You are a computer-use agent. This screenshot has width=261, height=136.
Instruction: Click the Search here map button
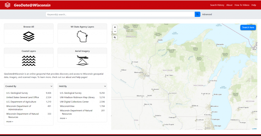click(248, 28)
